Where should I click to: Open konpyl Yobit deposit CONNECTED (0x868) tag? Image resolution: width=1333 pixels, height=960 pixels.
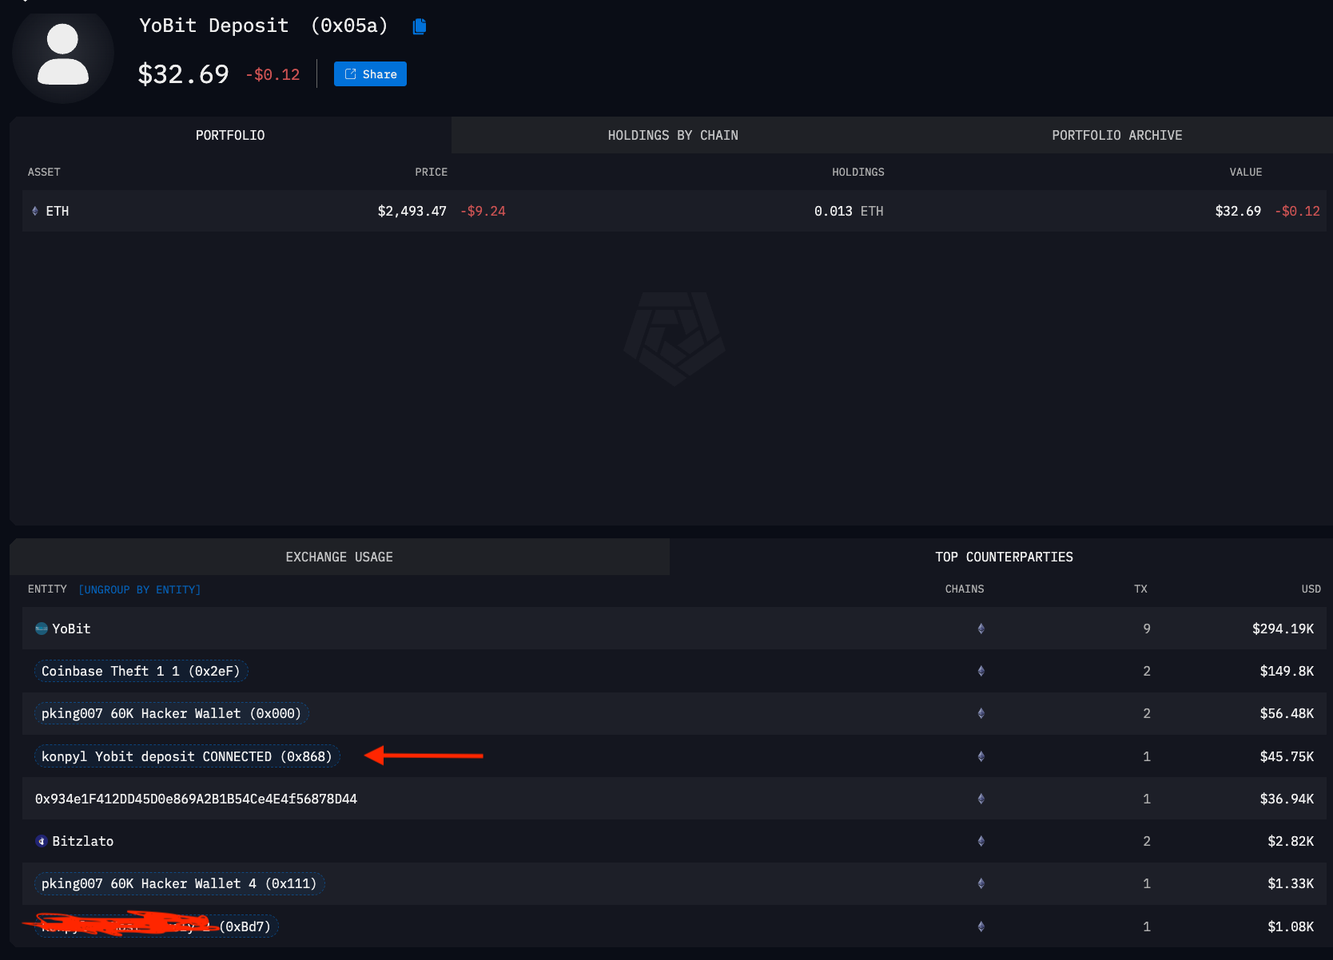tap(187, 756)
